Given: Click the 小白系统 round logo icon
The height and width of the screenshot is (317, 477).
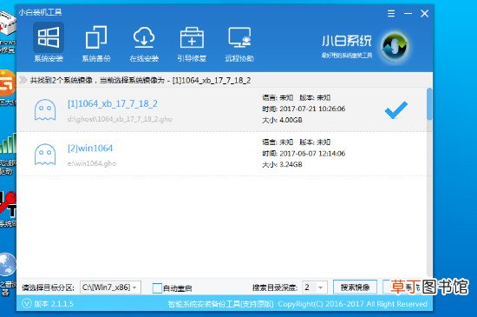Looking at the screenshot, I should click(x=395, y=46).
